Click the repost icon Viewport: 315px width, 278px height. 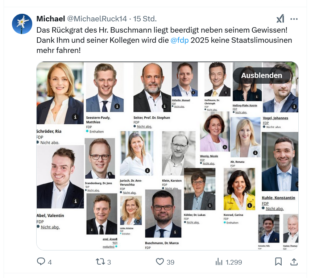coord(100,261)
